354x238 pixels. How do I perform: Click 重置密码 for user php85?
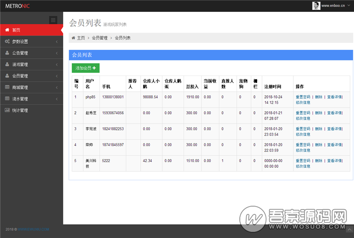coord(303,97)
